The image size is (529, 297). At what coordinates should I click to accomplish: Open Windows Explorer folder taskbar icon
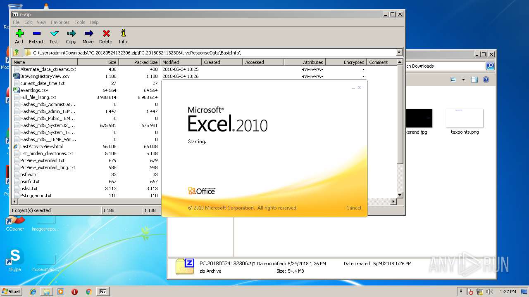(x=47, y=292)
